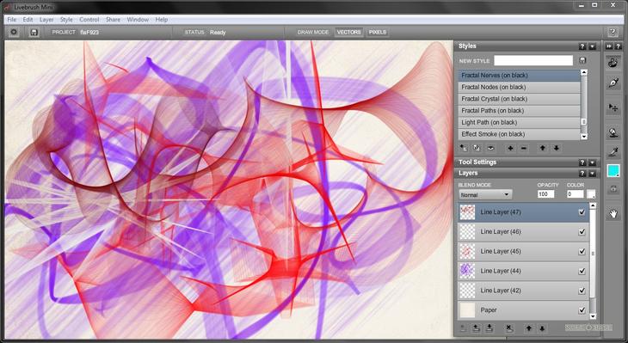Viewport: 628px width, 343px height.
Task: Pick the Eyedropper color sampler tool
Action: (x=613, y=151)
